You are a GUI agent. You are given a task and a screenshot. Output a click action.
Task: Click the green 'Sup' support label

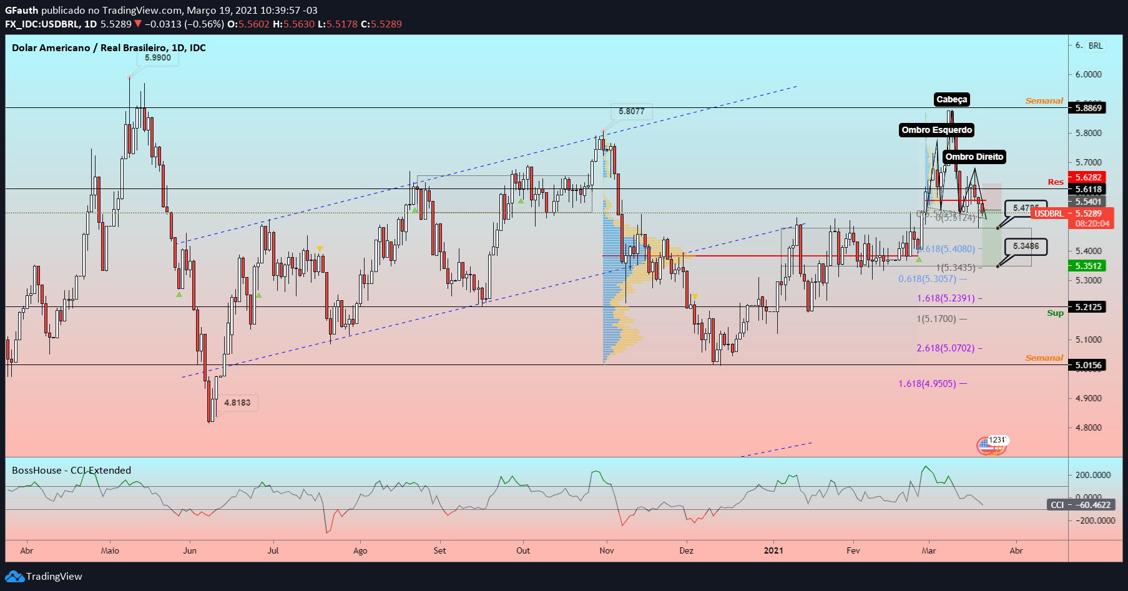(x=1055, y=313)
